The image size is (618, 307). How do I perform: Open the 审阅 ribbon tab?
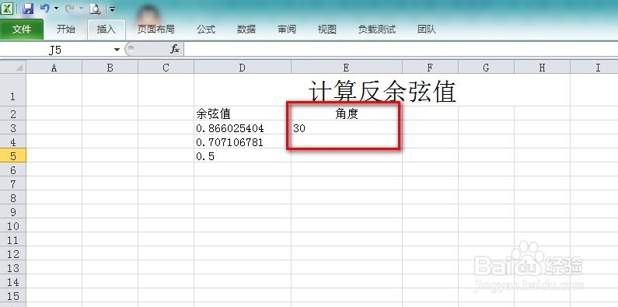287,30
